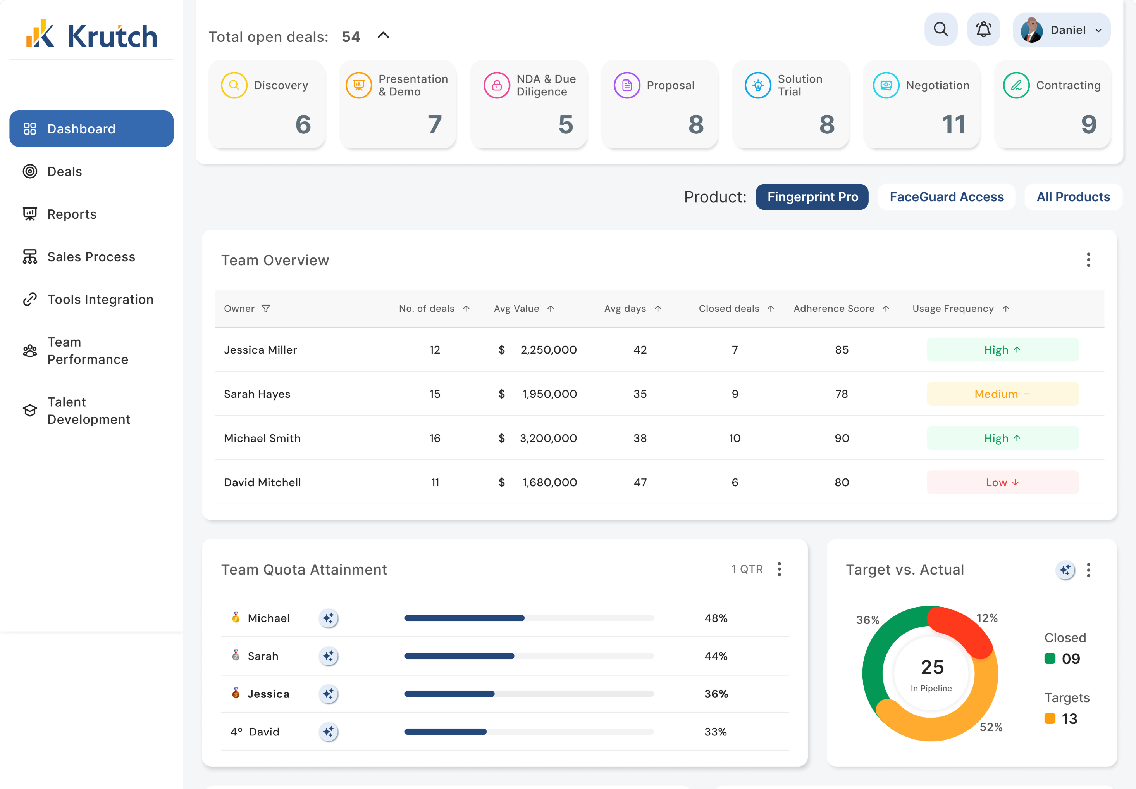Click the Owner column filter icon

(x=266, y=309)
